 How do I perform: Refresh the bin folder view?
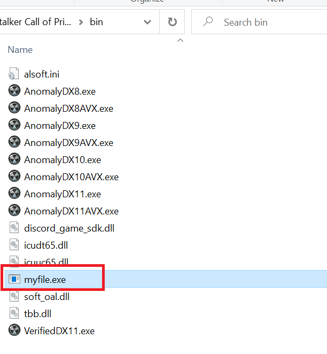click(172, 22)
